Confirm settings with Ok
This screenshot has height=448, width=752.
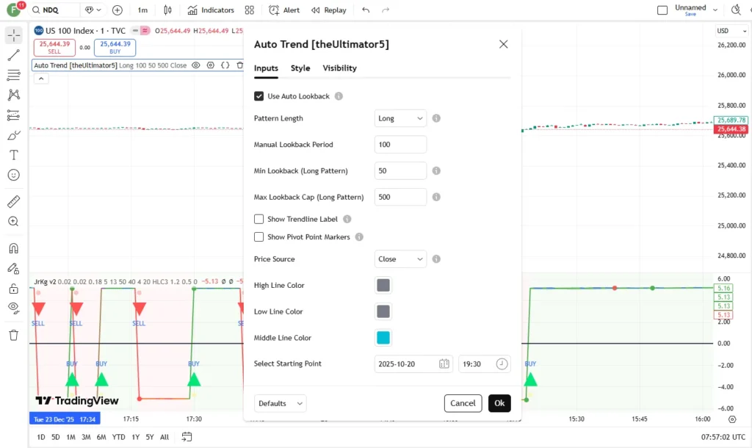pyautogui.click(x=499, y=403)
